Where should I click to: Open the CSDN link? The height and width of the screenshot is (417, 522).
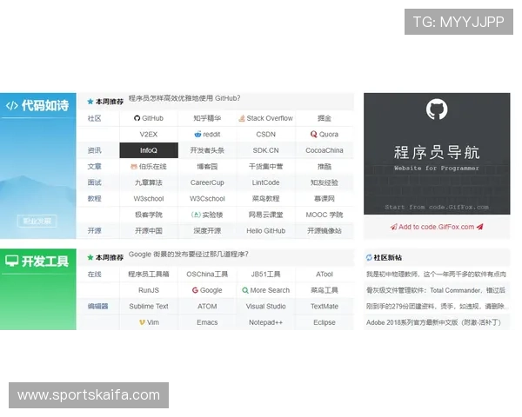coord(265,135)
